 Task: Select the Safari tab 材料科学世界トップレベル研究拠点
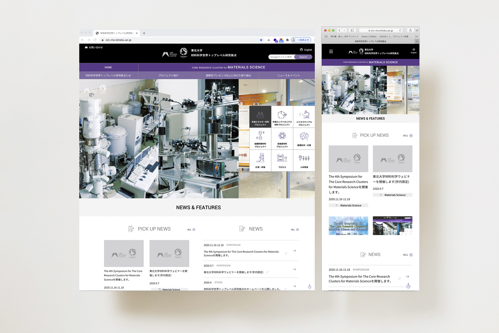pos(370,41)
